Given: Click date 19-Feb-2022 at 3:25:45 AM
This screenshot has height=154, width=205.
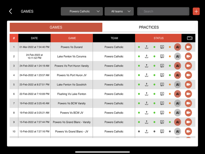Looking at the screenshot, I should coord(34,103).
